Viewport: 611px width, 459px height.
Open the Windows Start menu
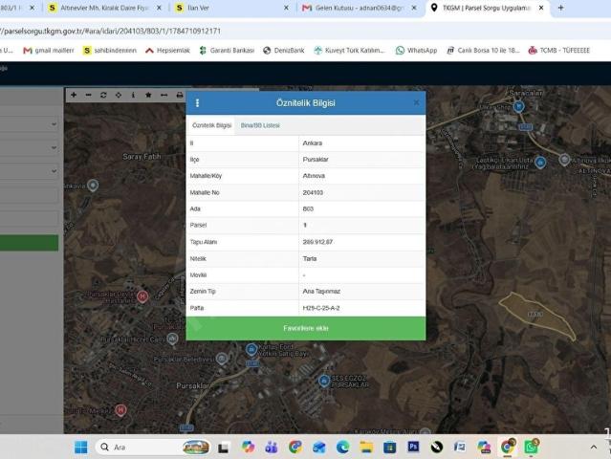point(81,448)
